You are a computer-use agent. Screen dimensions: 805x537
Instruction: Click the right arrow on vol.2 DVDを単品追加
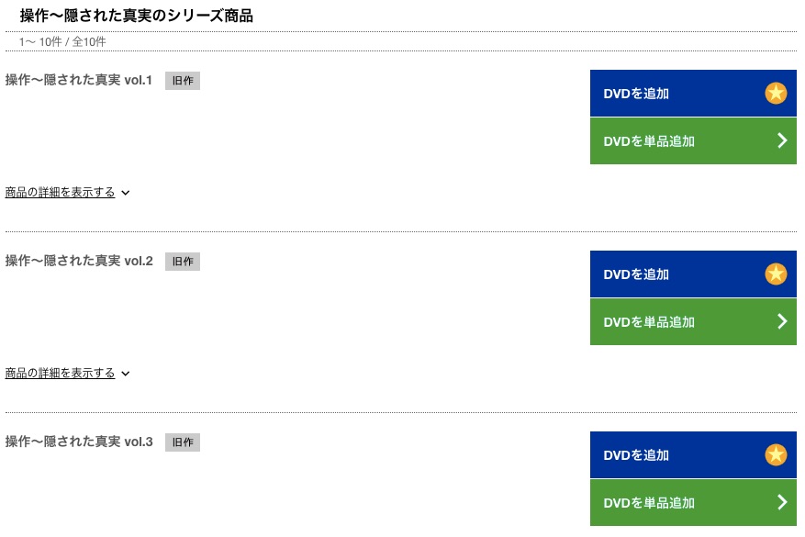(x=782, y=321)
